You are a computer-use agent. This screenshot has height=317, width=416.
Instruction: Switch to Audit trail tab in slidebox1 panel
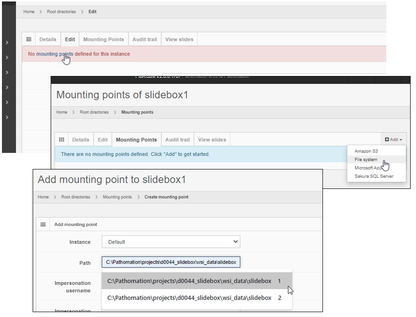tap(177, 140)
